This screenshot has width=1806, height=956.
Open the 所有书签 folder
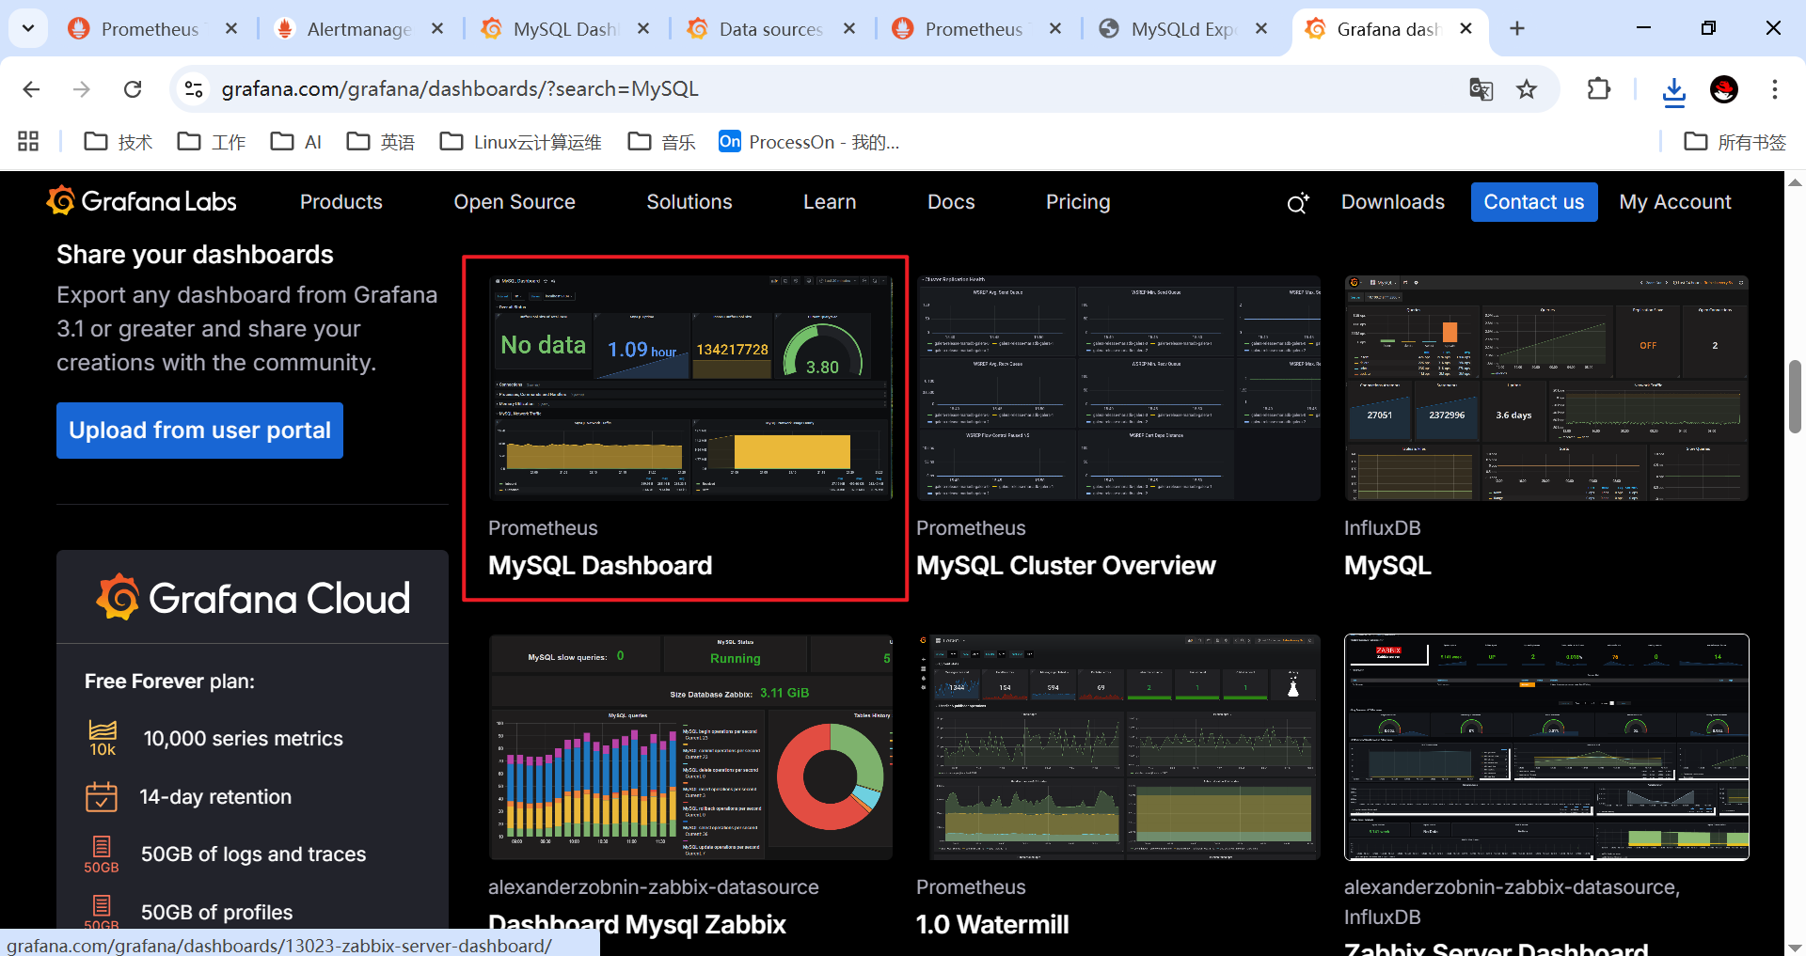point(1735,142)
